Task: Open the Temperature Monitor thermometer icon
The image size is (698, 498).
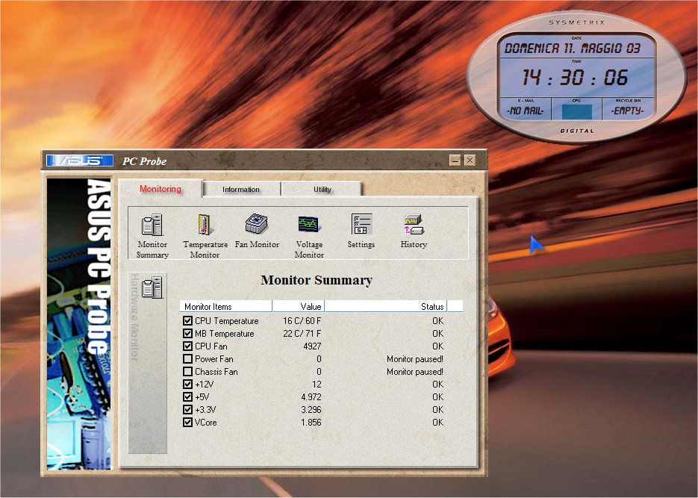Action: click(x=205, y=225)
